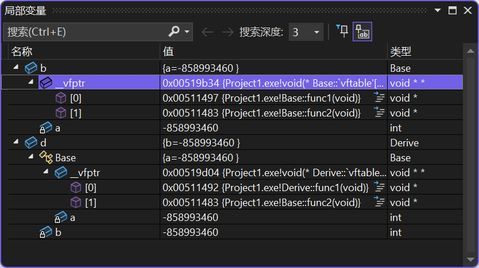Click the search magnifier icon
Viewport: 479px width, 268px height.
(174, 32)
